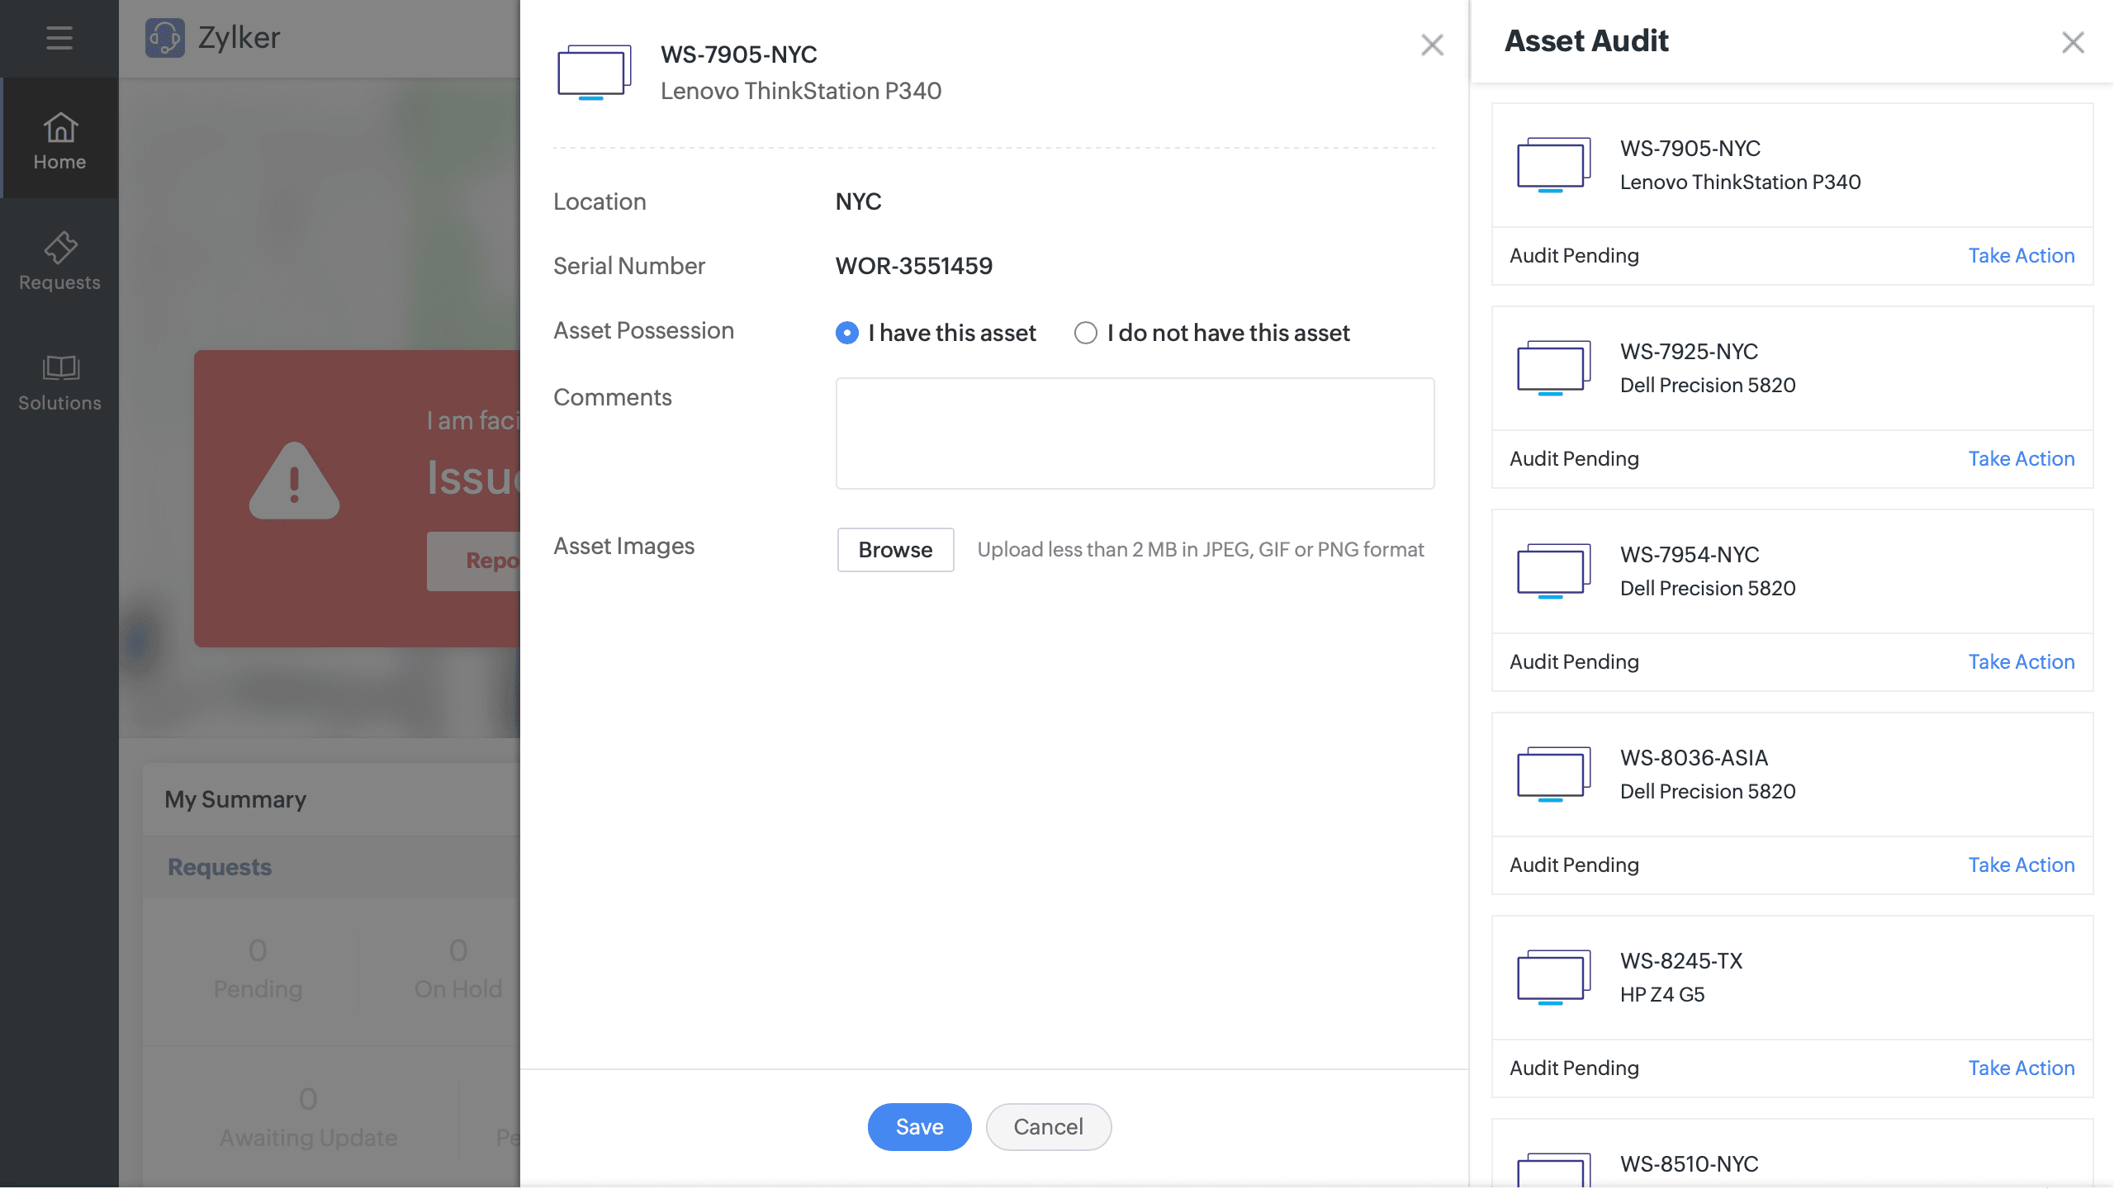Click WS-7925-NYC workstation icon in audit list
The height and width of the screenshot is (1189, 2114).
[x=1553, y=368]
